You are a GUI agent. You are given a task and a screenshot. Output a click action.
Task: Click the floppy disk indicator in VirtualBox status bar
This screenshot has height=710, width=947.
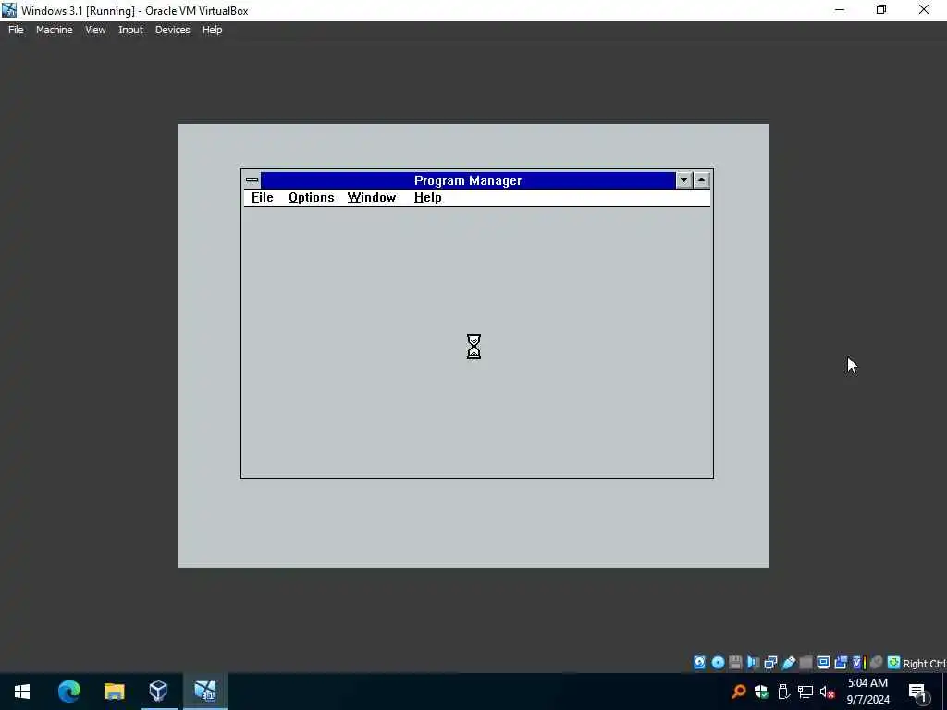pyautogui.click(x=735, y=662)
